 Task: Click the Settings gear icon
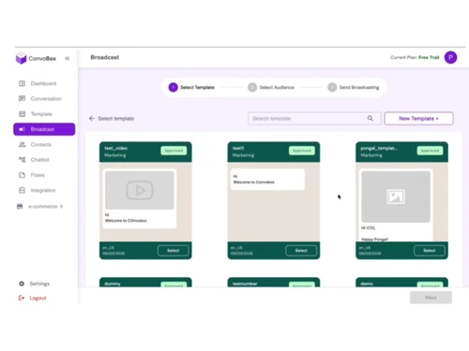click(22, 284)
